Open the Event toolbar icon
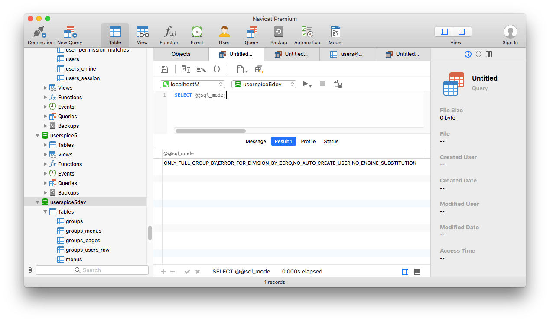550x322 pixels. coord(197,35)
